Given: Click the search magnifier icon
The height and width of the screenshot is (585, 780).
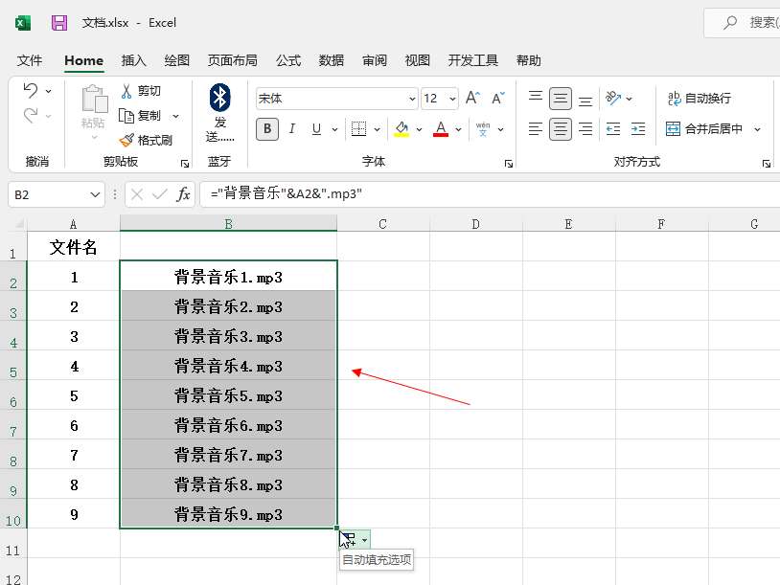Looking at the screenshot, I should [x=730, y=23].
